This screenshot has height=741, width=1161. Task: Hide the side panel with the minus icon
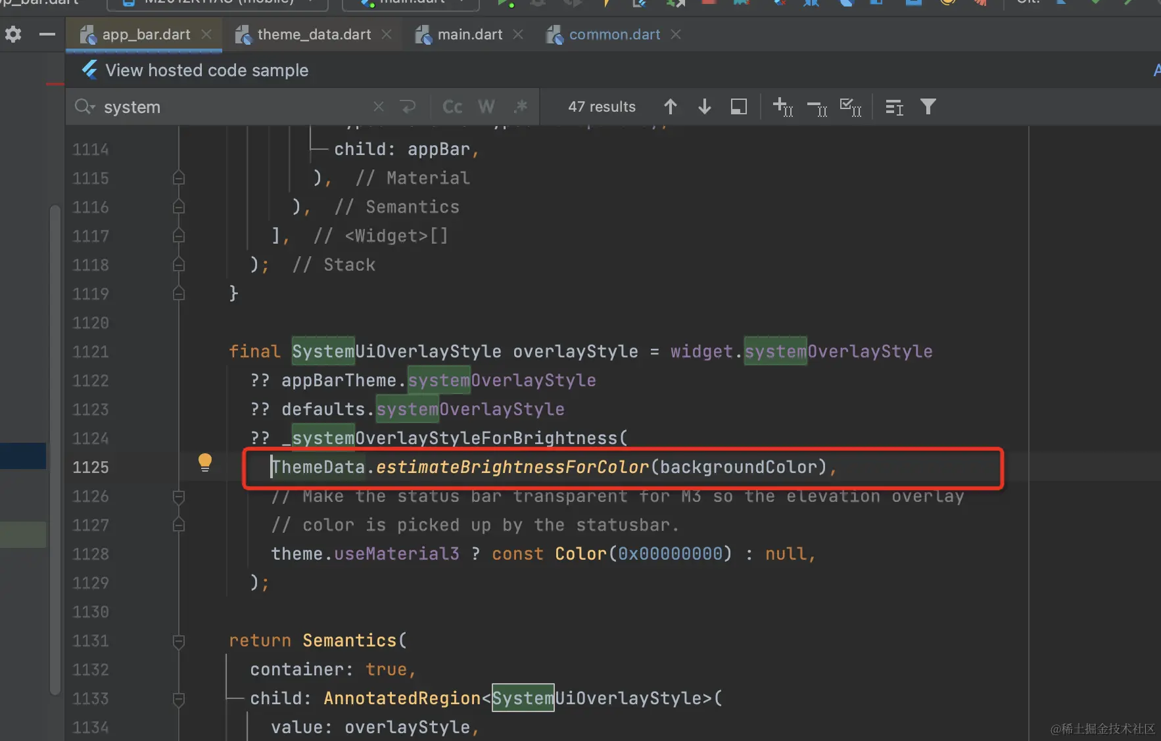(x=47, y=34)
